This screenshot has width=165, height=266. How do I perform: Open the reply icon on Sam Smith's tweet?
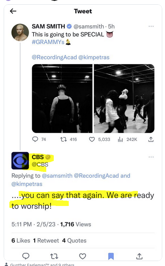click(x=35, y=139)
